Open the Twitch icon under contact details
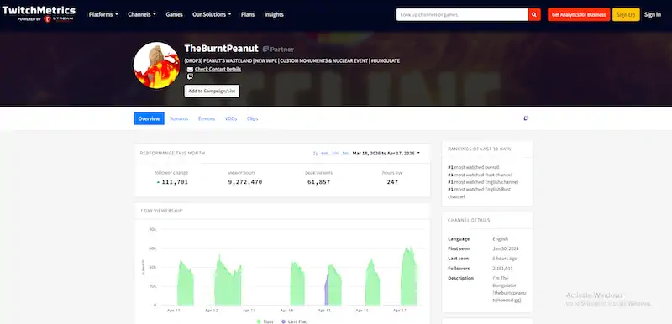Image resolution: width=672 pixels, height=324 pixels. (x=190, y=76)
